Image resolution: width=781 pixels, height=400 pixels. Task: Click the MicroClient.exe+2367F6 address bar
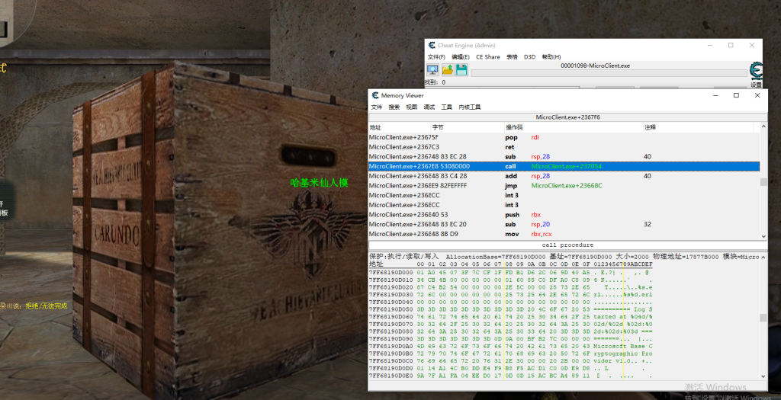click(567, 117)
